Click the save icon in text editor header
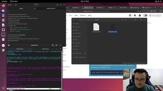 57,5
